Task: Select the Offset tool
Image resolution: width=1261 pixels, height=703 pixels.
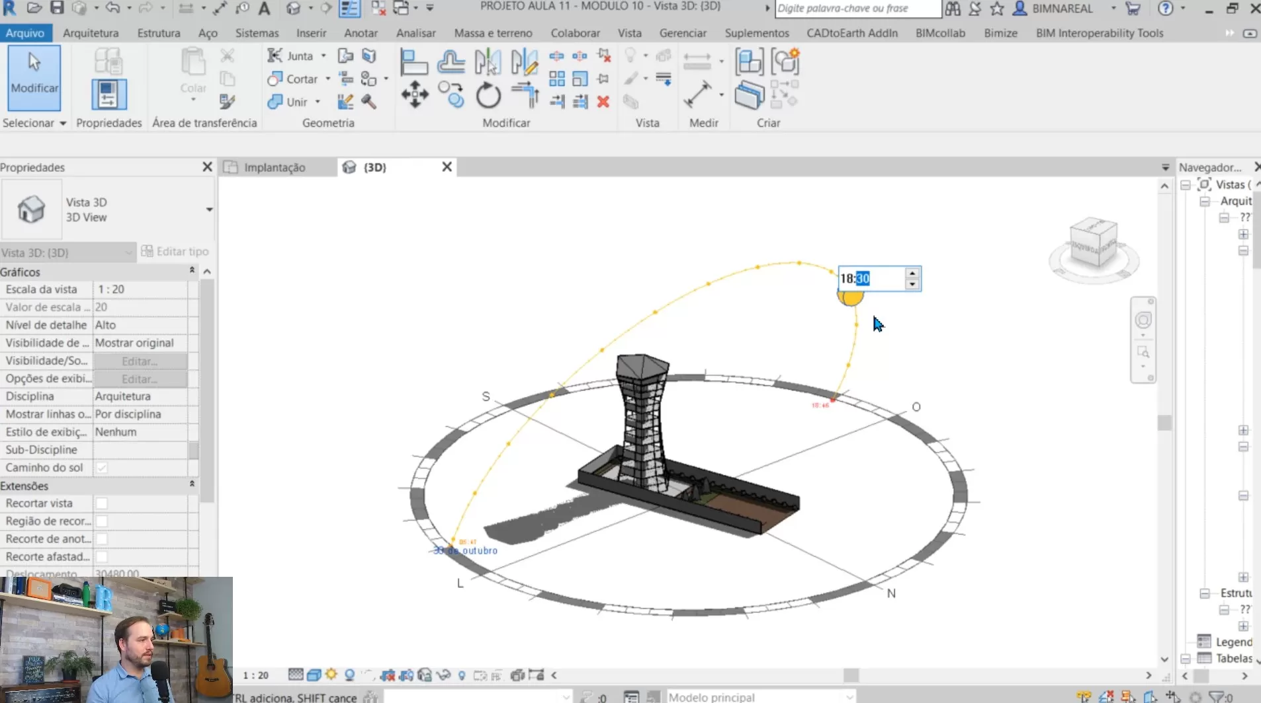Action: pyautogui.click(x=451, y=63)
